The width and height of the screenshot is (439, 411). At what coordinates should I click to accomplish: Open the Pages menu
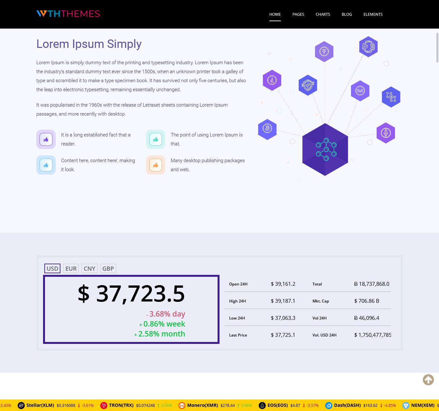(x=298, y=14)
